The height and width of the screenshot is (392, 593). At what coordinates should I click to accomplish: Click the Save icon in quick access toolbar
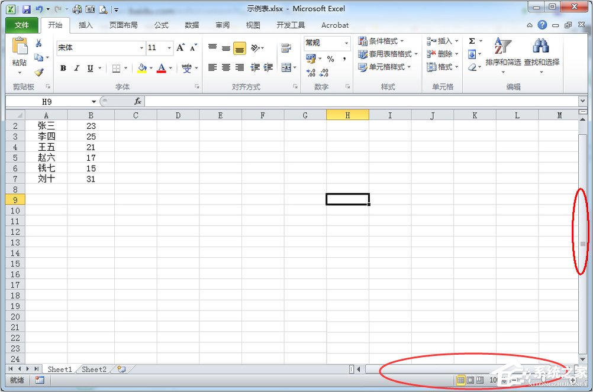click(27, 9)
